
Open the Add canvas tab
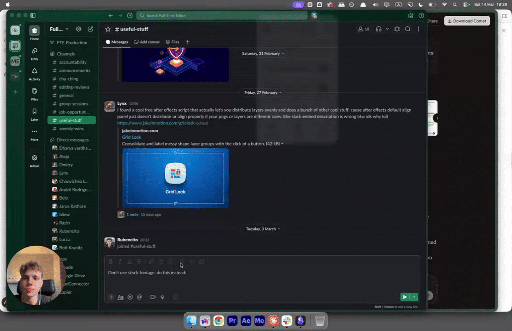[147, 42]
